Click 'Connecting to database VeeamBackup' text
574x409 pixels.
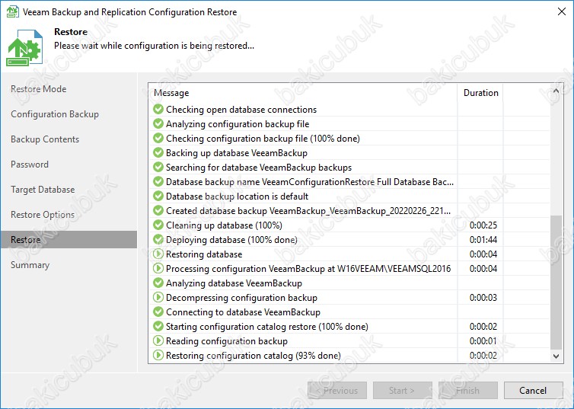[243, 312]
